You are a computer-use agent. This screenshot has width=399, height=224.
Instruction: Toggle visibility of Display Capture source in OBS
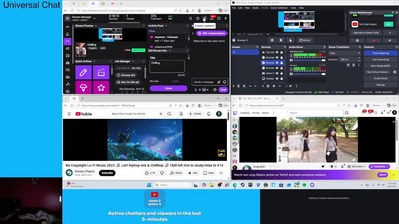point(277,78)
